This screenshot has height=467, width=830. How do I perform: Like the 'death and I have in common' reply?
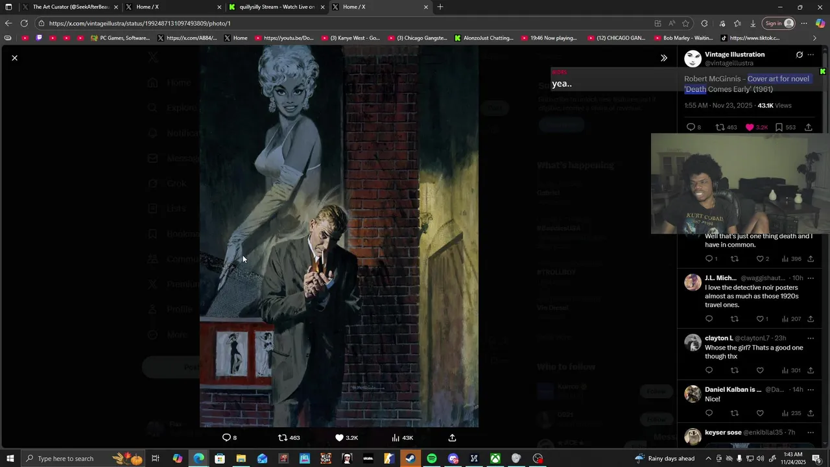coord(760,259)
